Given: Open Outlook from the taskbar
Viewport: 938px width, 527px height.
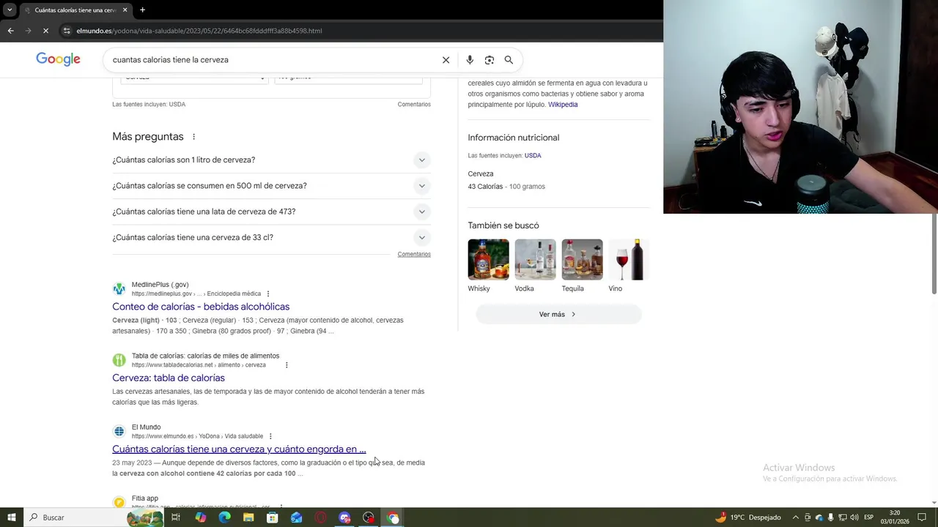Looking at the screenshot, I should (x=296, y=517).
